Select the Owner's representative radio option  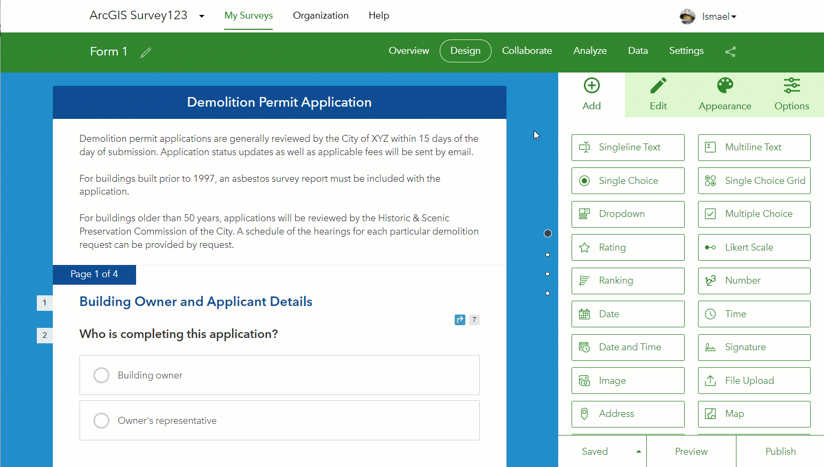101,421
